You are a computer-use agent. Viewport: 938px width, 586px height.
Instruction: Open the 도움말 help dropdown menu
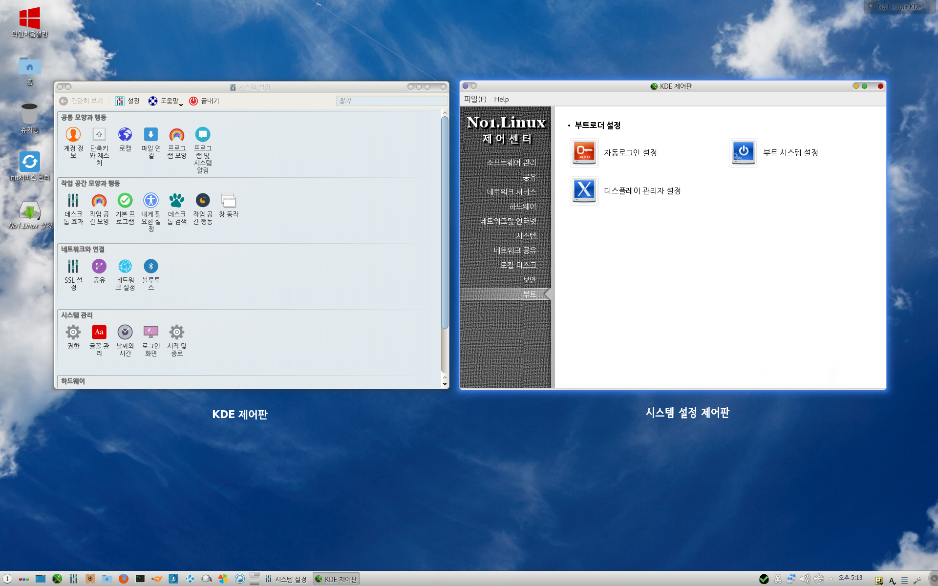[166, 101]
